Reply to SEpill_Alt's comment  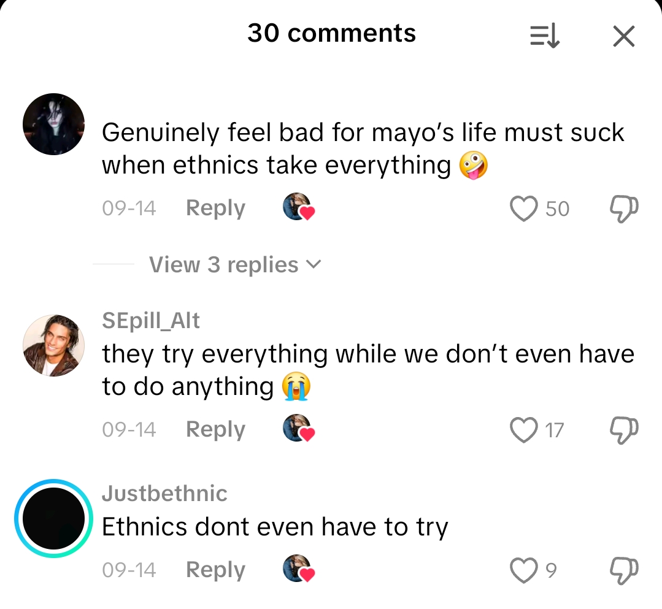click(x=215, y=430)
